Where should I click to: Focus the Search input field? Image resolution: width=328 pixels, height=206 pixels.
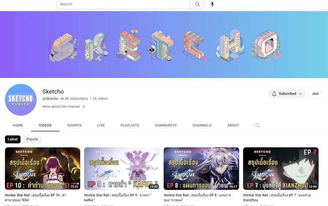(123, 4)
